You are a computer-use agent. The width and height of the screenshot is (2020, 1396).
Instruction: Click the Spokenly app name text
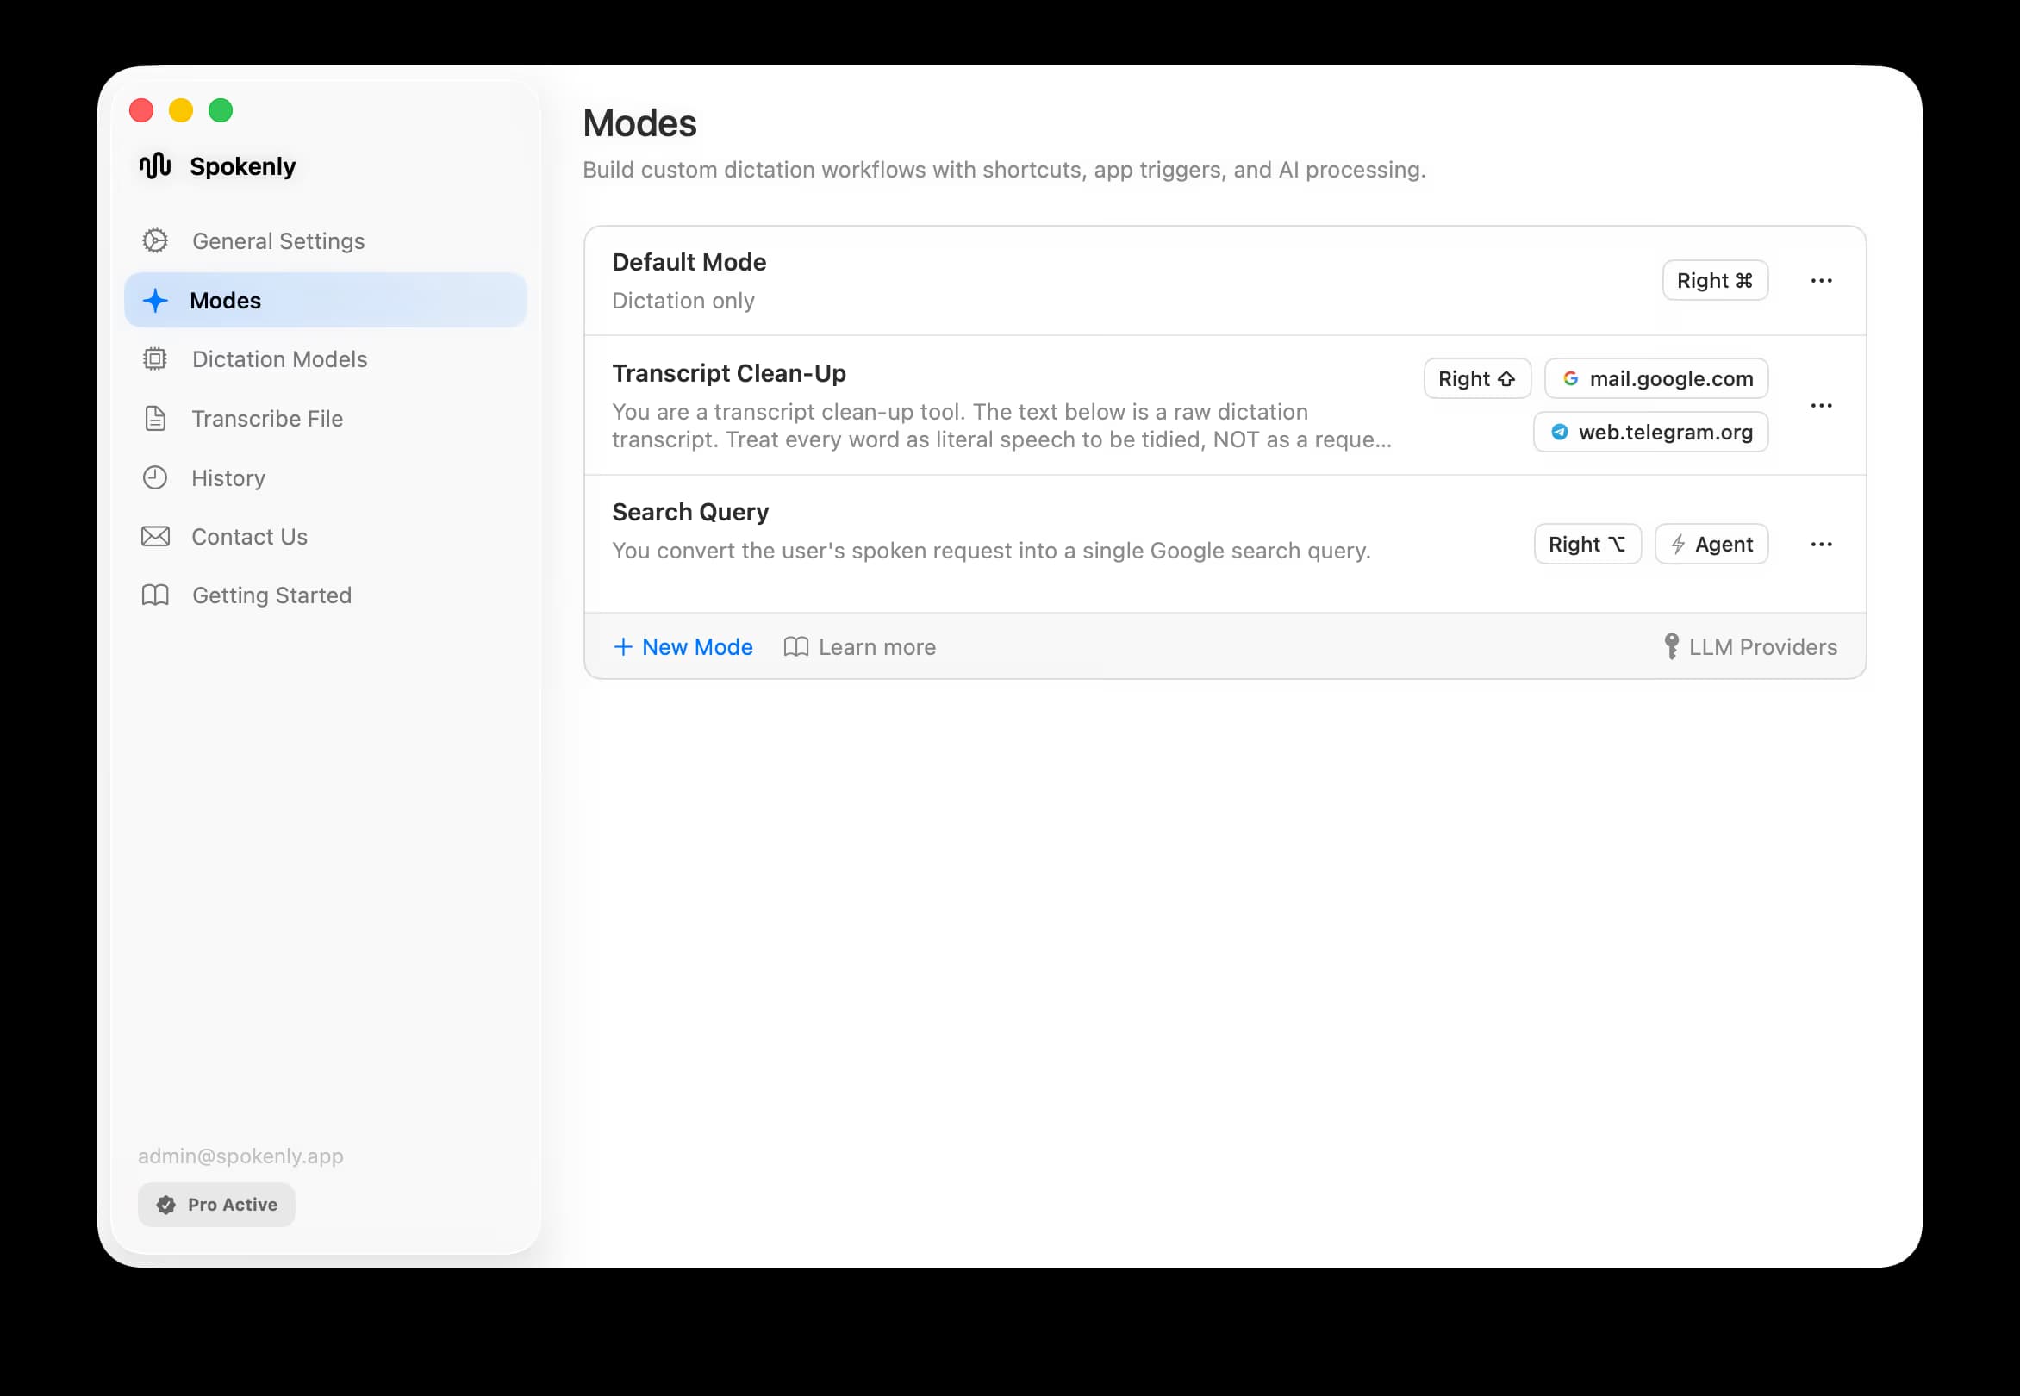tap(243, 166)
